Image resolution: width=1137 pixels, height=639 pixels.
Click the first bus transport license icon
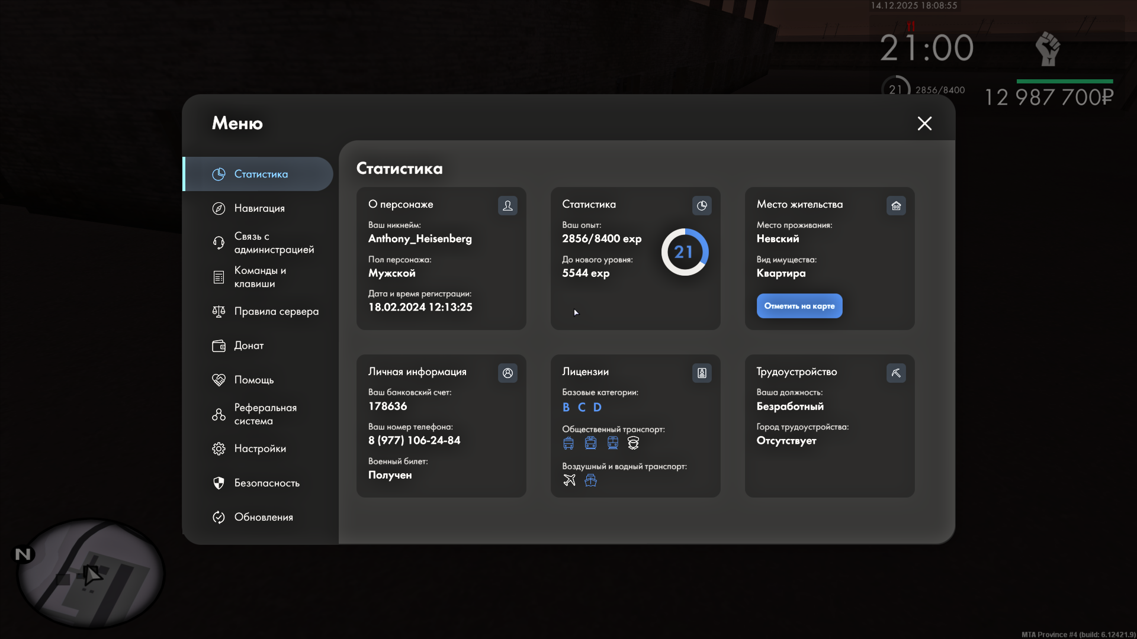click(568, 443)
